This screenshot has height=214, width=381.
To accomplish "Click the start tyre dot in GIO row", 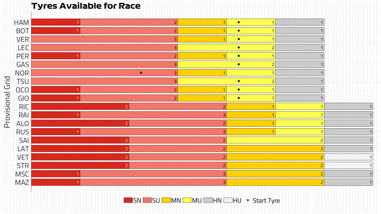I will pos(238,98).
